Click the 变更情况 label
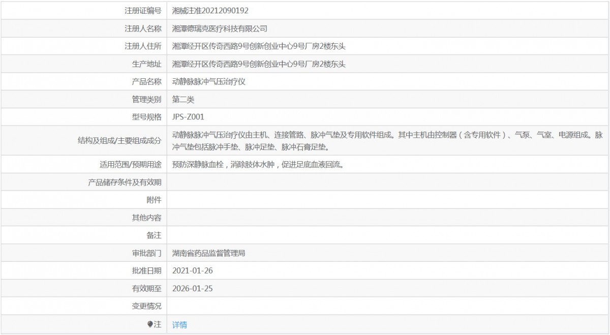Screen dimensions: 610x335 click(x=146, y=306)
